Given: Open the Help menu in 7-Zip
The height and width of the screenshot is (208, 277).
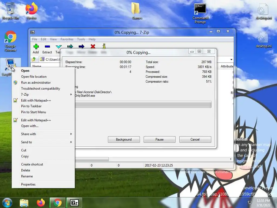Looking at the screenshot, I should tap(92, 39).
